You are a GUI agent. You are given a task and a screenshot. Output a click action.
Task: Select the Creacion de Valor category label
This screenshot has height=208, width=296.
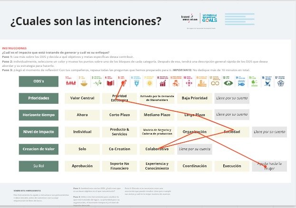pyautogui.click(x=38, y=149)
